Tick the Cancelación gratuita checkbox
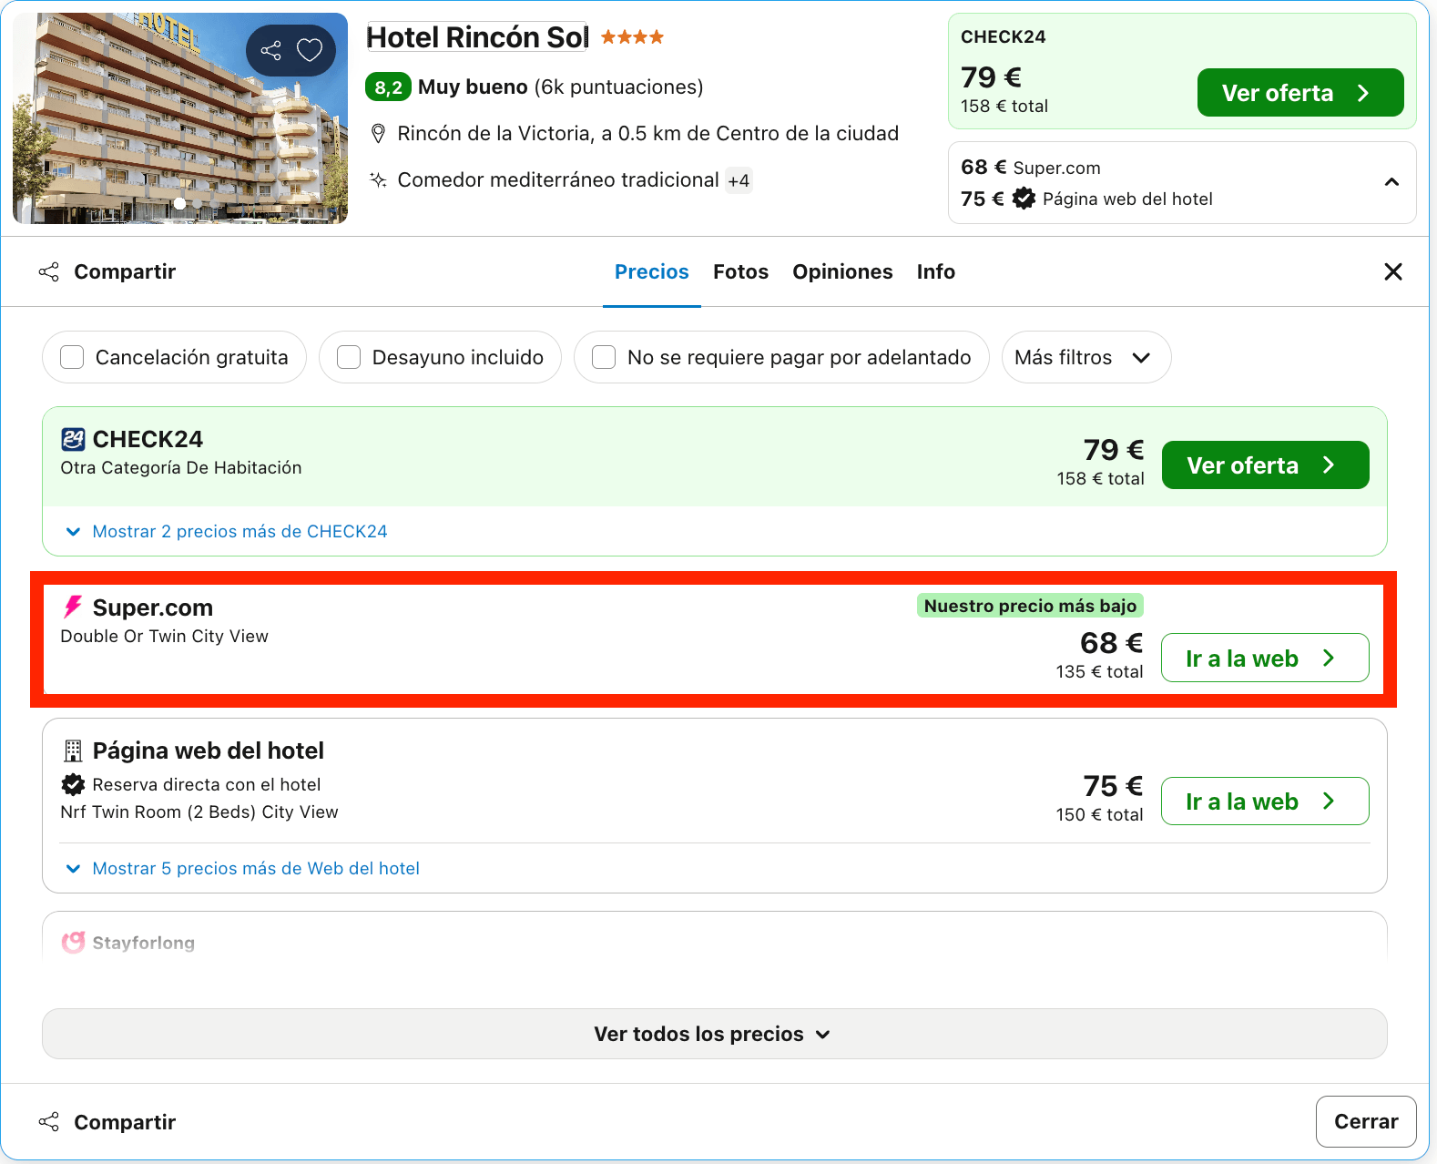The height and width of the screenshot is (1164, 1437). (x=72, y=357)
